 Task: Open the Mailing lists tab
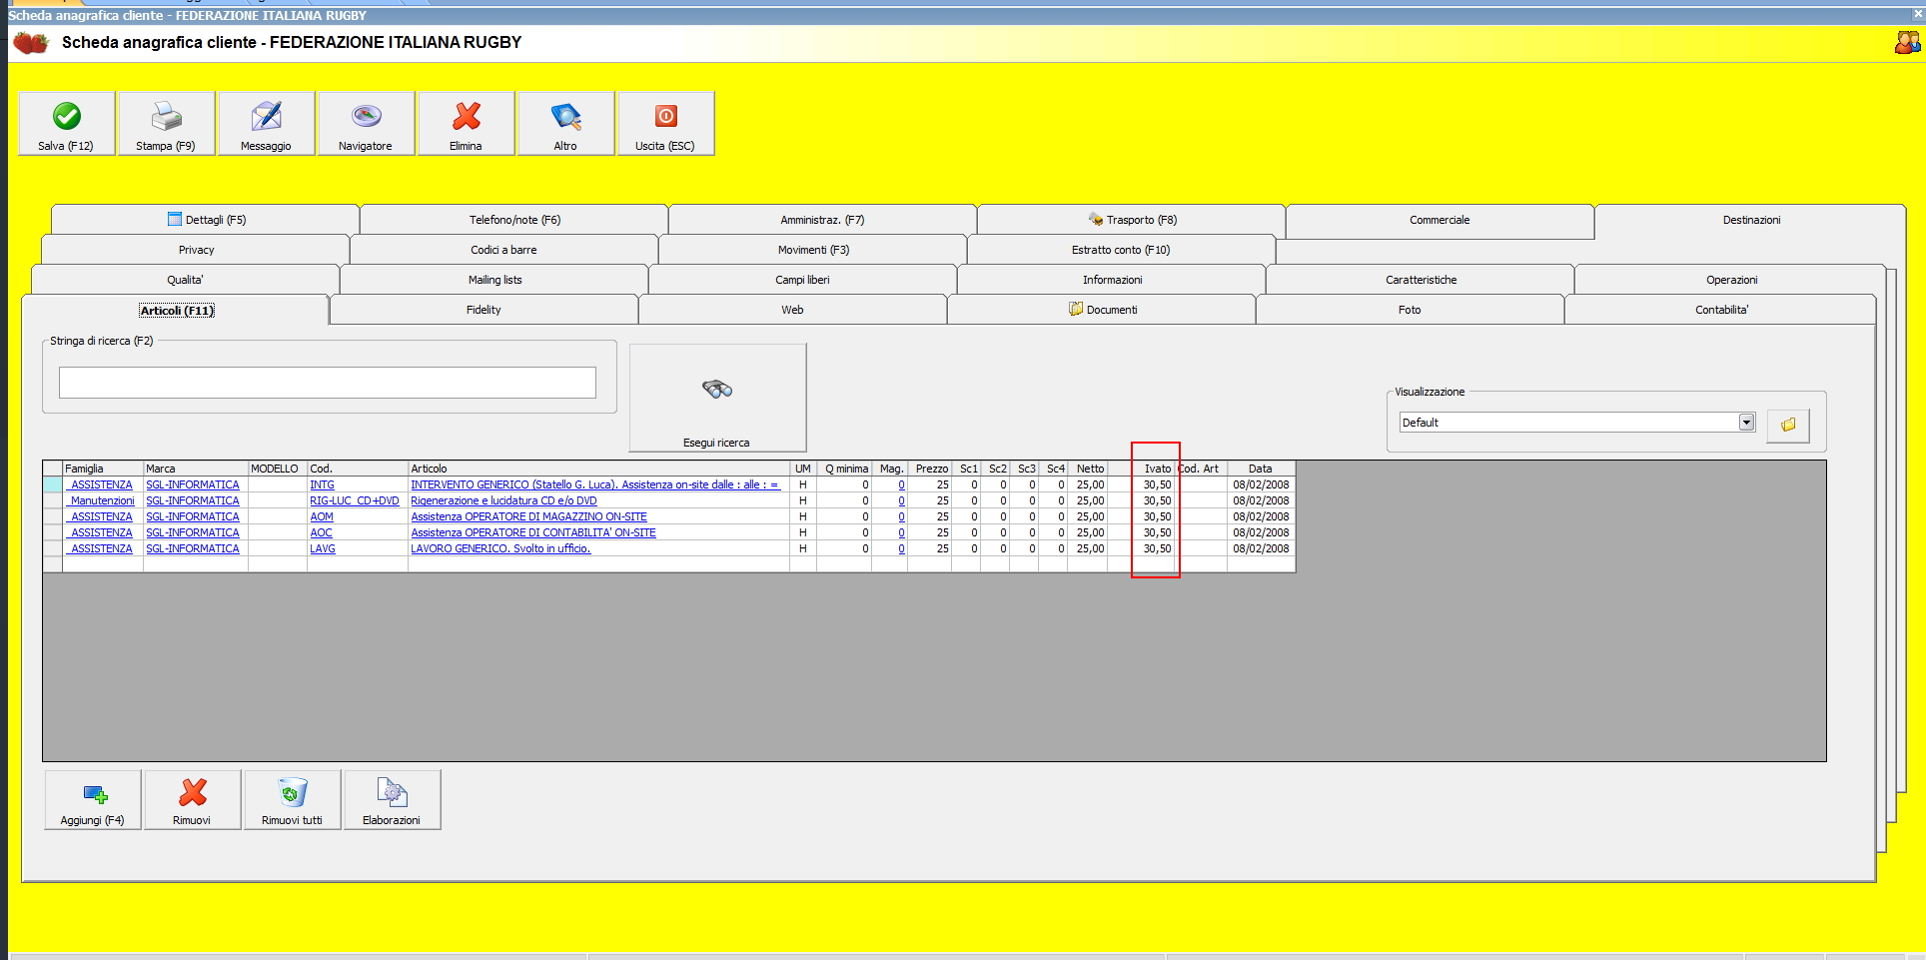[x=494, y=280]
